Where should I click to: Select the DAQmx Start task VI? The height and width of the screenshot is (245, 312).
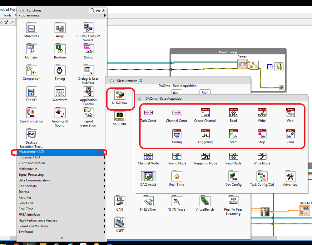pos(233,134)
